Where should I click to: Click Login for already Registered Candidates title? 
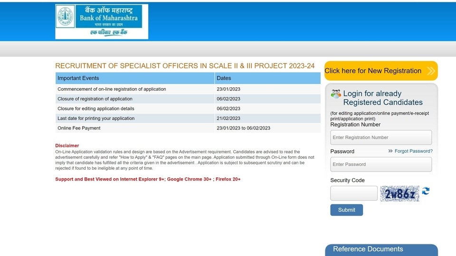383,98
